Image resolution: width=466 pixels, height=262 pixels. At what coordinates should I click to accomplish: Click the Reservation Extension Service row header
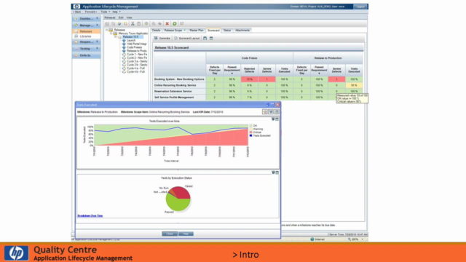coord(180,91)
